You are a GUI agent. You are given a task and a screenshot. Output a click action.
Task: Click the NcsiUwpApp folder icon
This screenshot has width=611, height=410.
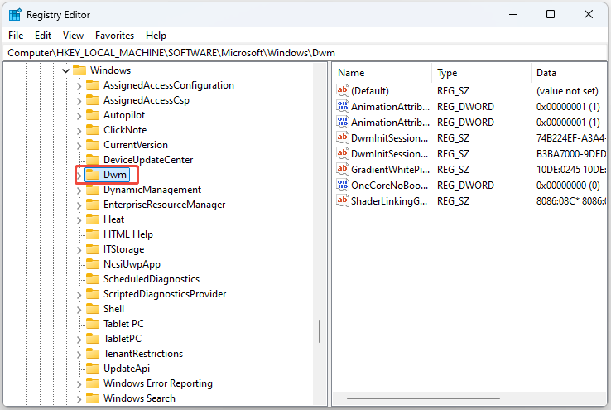[93, 264]
